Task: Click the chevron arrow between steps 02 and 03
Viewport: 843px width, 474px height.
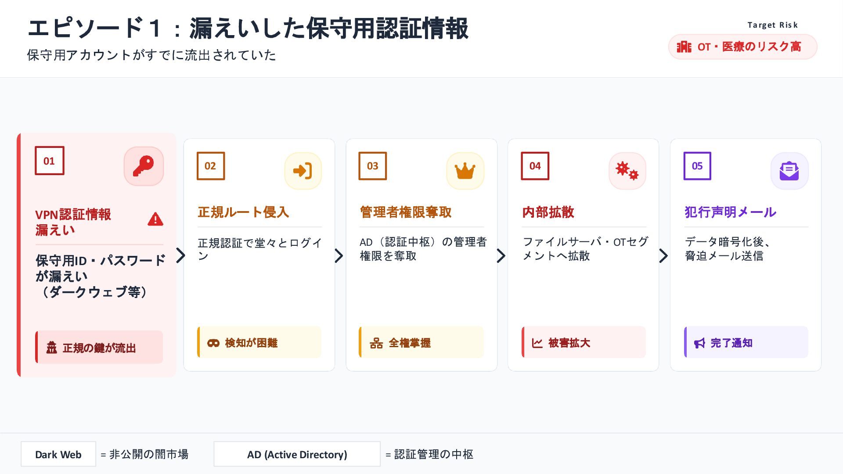Action: [339, 255]
